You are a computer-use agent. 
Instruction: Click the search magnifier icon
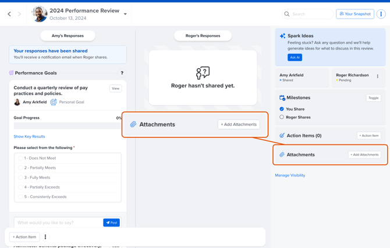click(x=287, y=14)
